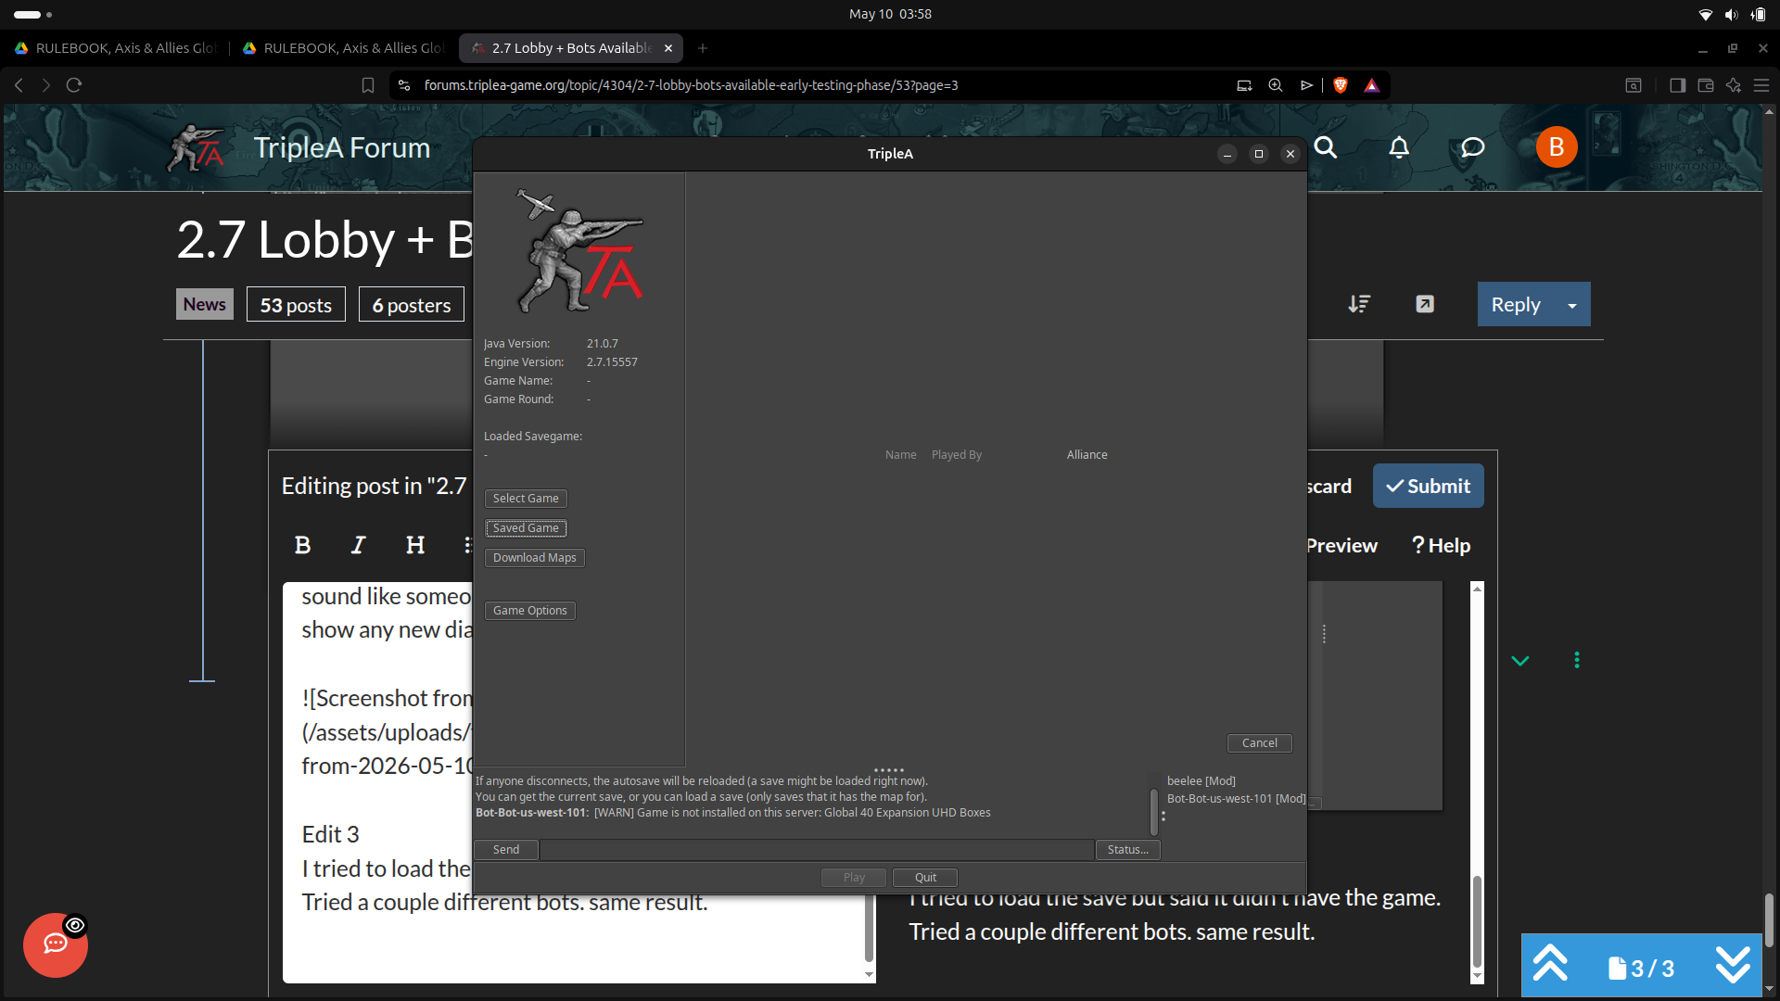1780x1001 pixels.
Task: Close the 2.7 Lobby browser tab
Action: tap(668, 48)
